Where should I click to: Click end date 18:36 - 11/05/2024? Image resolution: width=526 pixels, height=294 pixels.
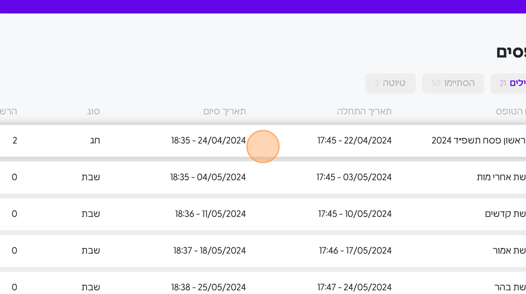[x=210, y=214]
